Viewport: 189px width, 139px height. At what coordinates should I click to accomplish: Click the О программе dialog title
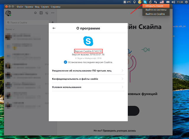pos(88,28)
